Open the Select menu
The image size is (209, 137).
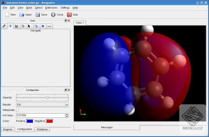tap(39, 8)
